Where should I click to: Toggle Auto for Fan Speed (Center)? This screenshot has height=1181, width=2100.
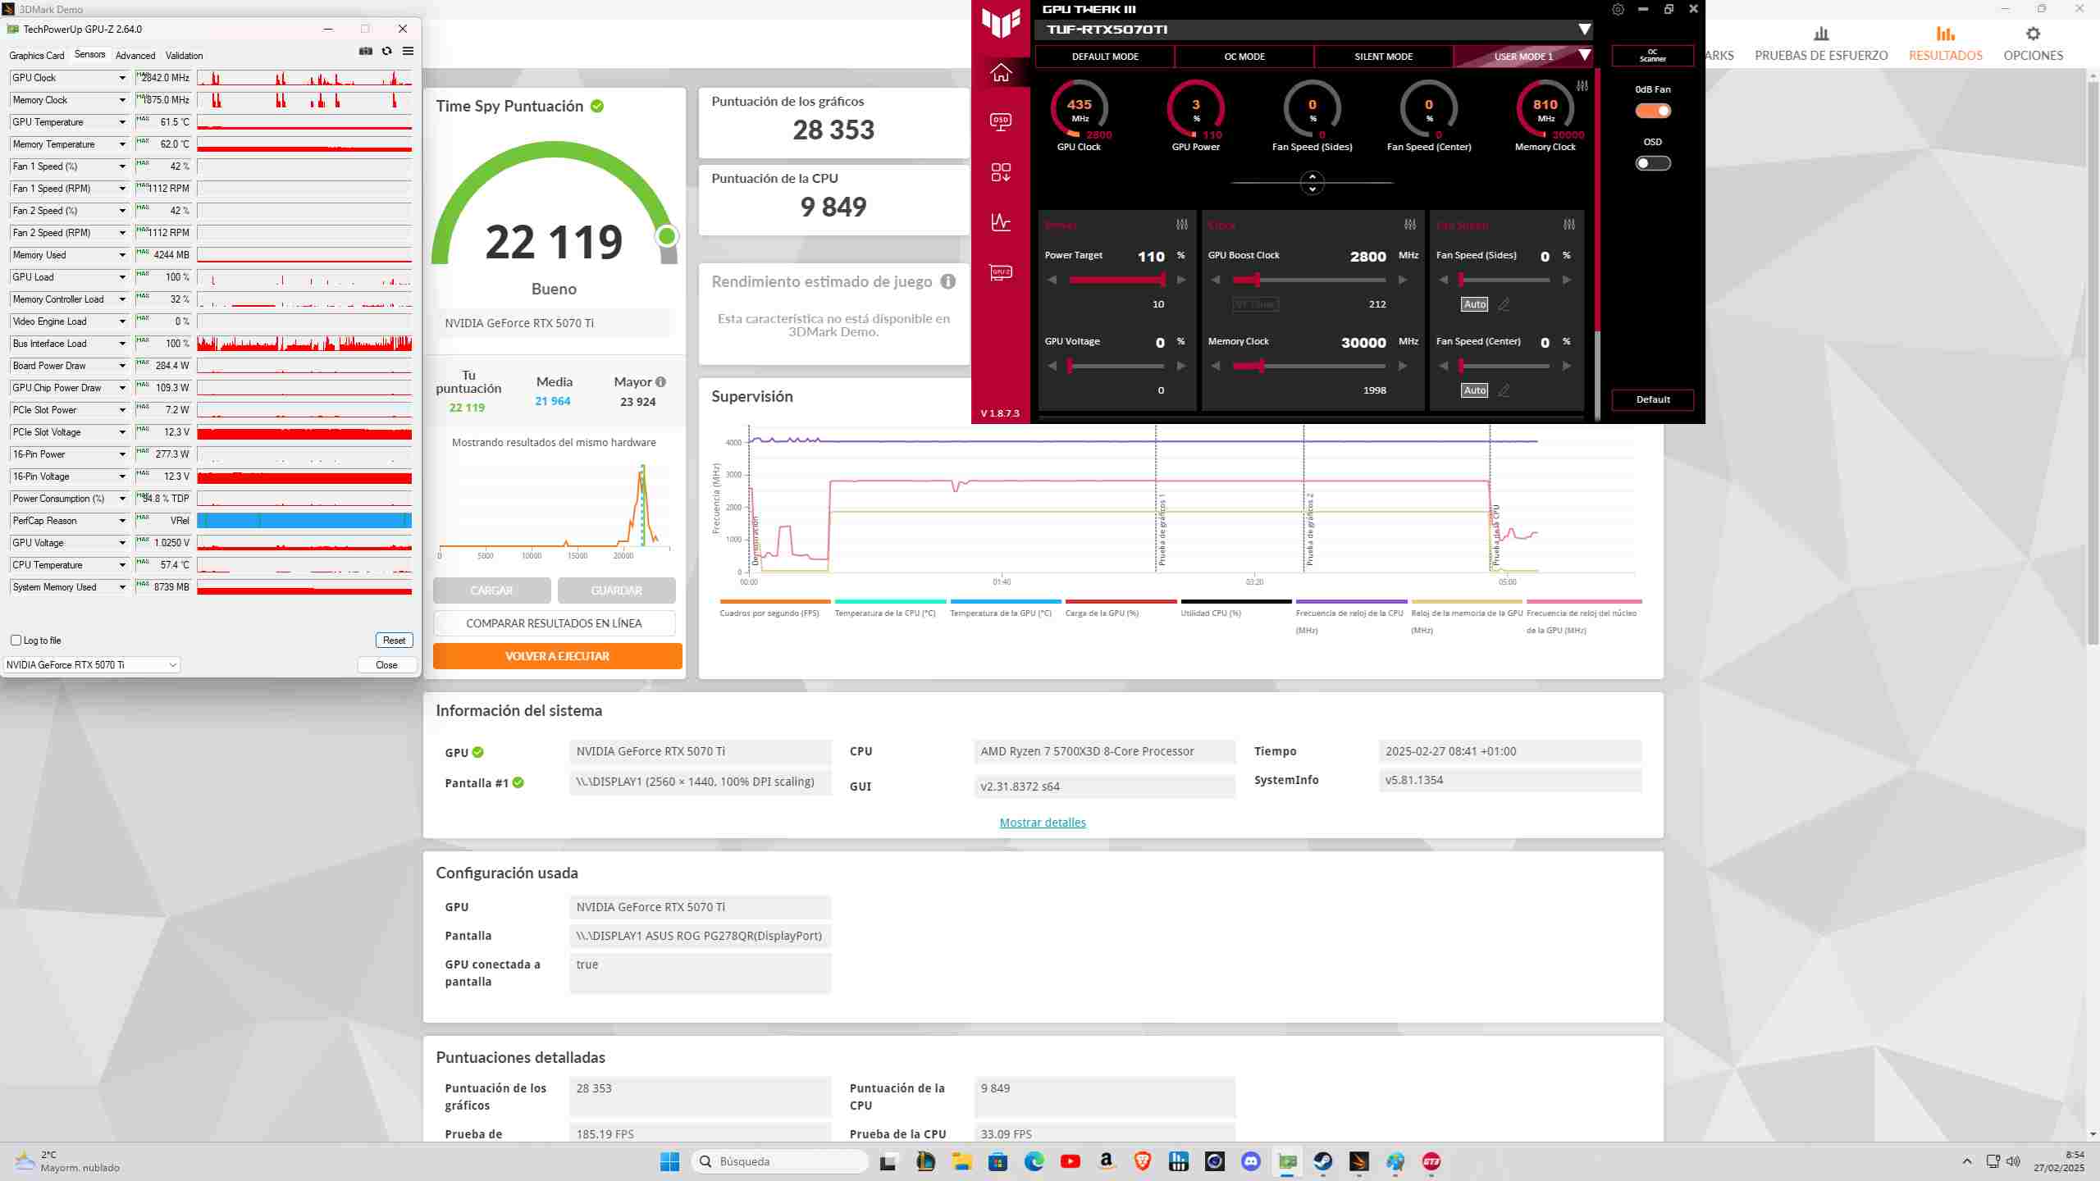coord(1475,390)
